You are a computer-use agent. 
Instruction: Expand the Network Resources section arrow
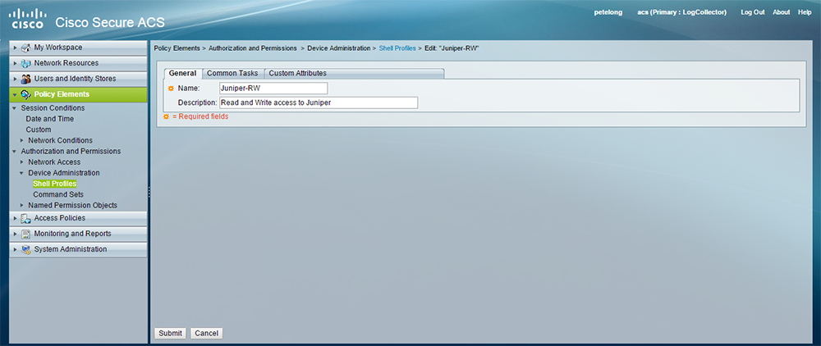(16, 63)
